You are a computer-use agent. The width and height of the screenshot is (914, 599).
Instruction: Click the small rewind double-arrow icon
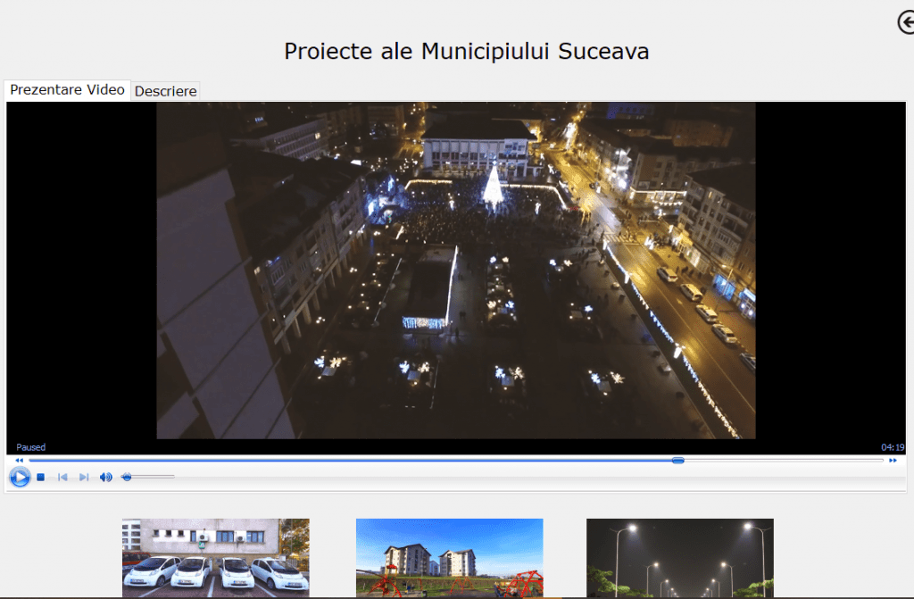[x=20, y=461]
